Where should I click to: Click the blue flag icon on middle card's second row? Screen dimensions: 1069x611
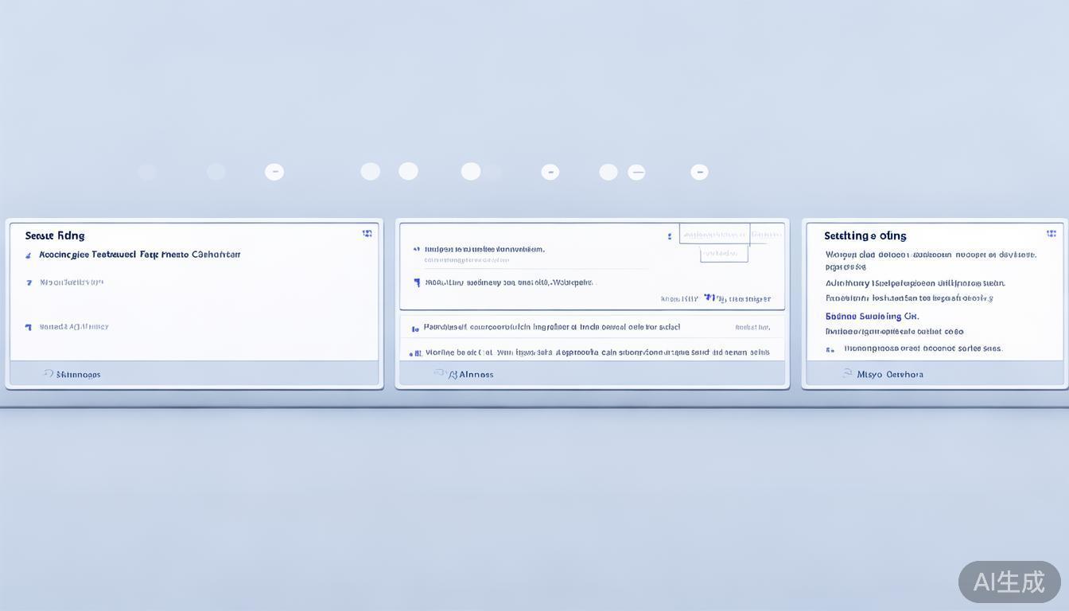point(417,282)
